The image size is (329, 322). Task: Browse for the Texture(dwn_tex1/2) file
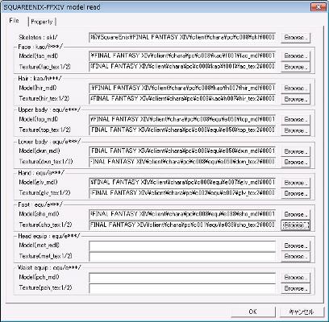(295, 162)
